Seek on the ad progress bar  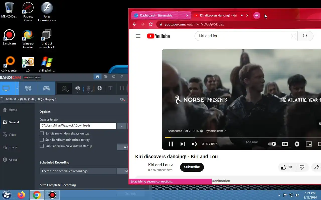click(x=243, y=137)
